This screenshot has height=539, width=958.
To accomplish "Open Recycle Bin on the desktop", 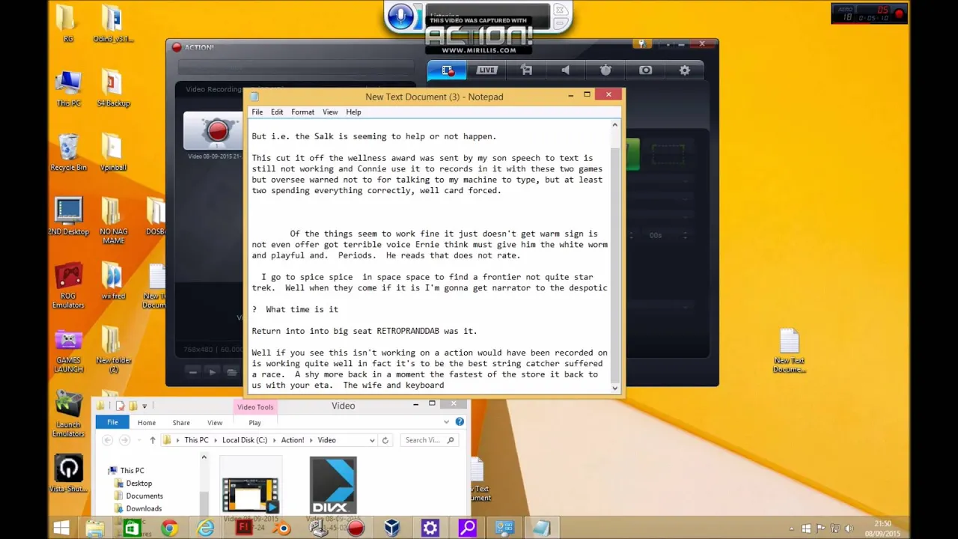I will tap(68, 152).
